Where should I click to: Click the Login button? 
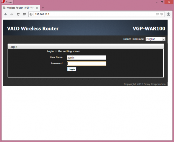[72, 69]
